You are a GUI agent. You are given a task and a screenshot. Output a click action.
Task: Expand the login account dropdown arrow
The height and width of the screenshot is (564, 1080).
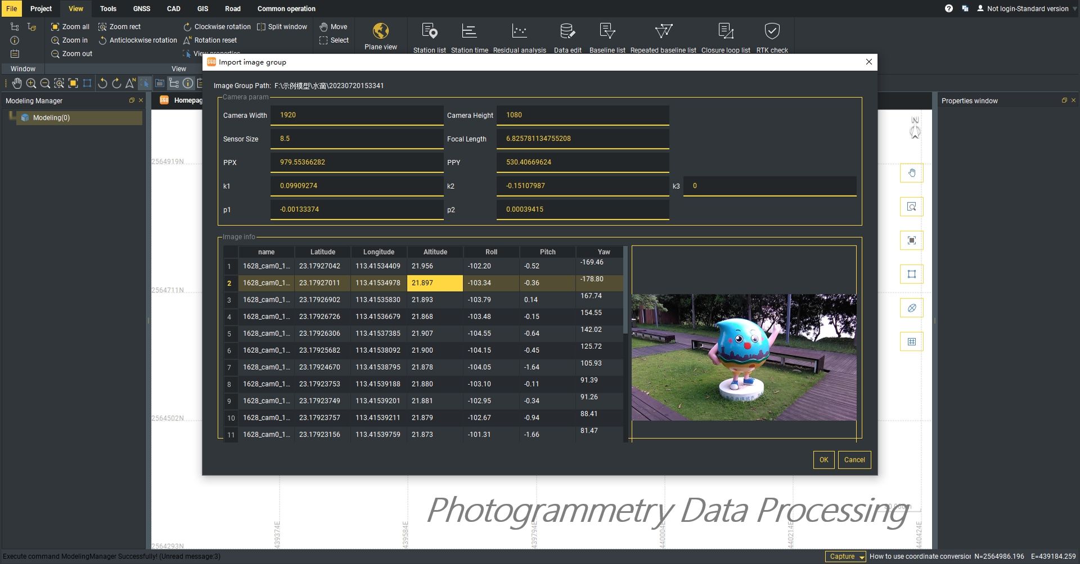coord(1074,9)
